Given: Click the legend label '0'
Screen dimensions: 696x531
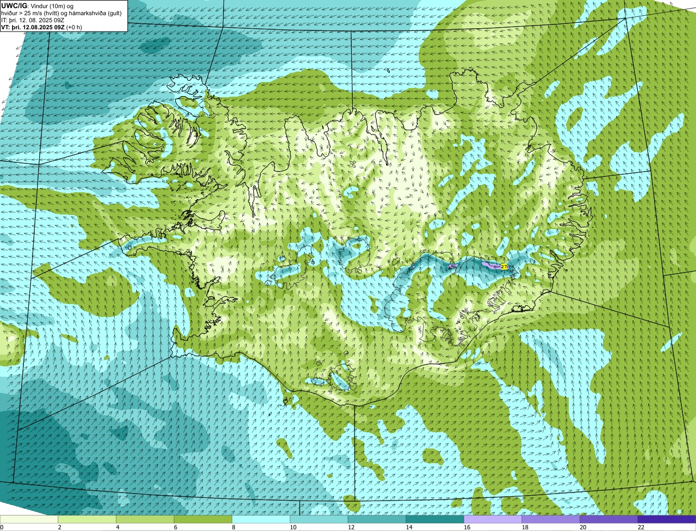Looking at the screenshot, I should (x=2, y=527).
